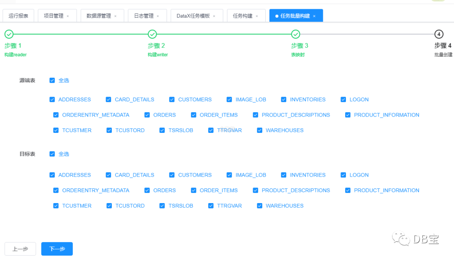Image resolution: width=454 pixels, height=259 pixels.
Task: Close the 数据源管理 tab
Action: coord(115,16)
